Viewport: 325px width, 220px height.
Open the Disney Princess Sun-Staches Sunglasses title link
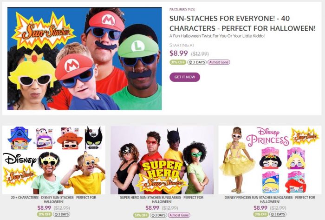coord(270,200)
